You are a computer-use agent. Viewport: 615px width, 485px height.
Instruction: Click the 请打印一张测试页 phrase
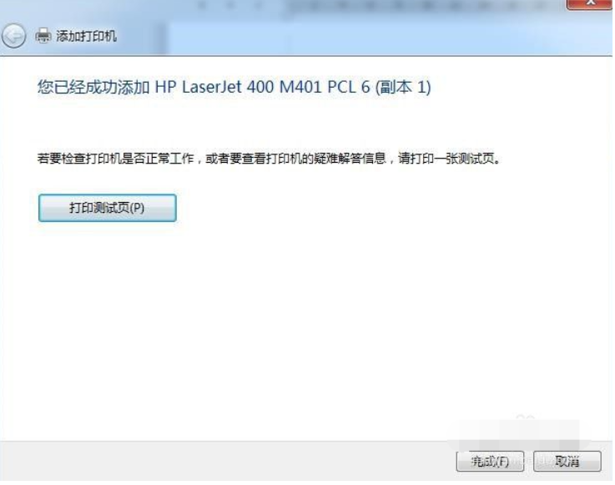click(446, 159)
